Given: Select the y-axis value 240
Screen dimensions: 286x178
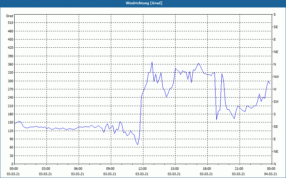Looking at the screenshot, I should pos(11,98).
